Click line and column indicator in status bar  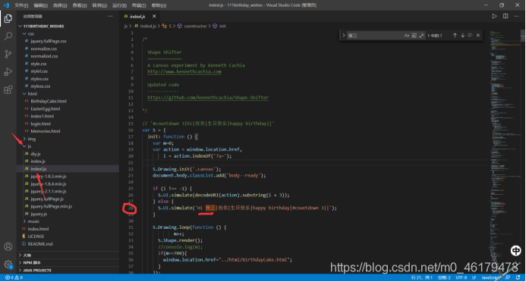tap(422, 277)
